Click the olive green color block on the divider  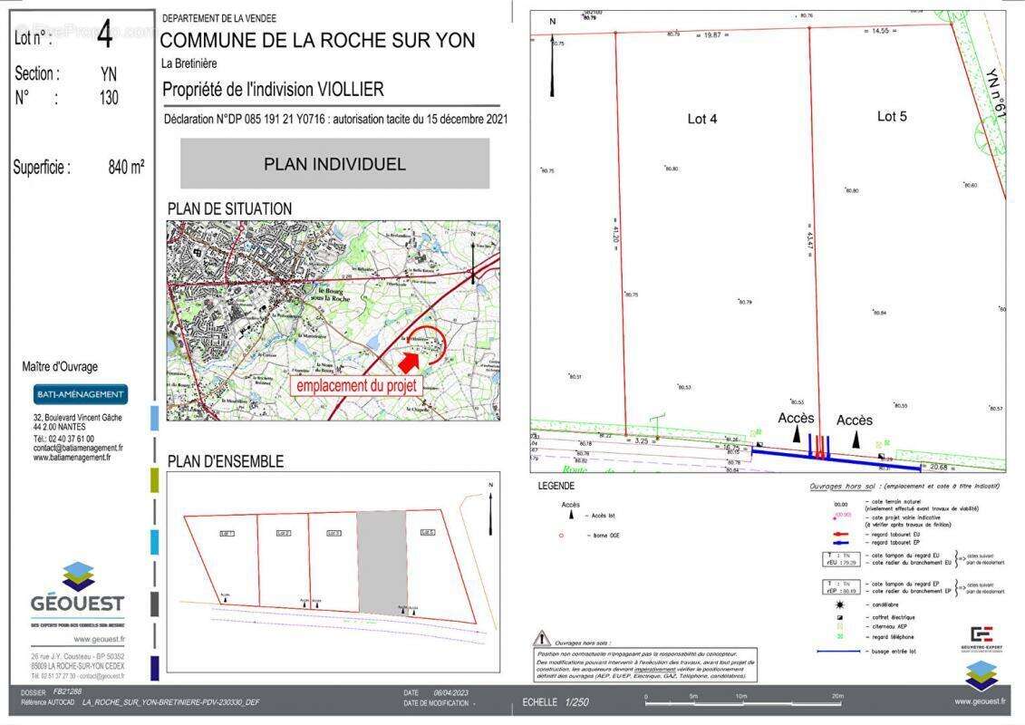pyautogui.click(x=154, y=480)
